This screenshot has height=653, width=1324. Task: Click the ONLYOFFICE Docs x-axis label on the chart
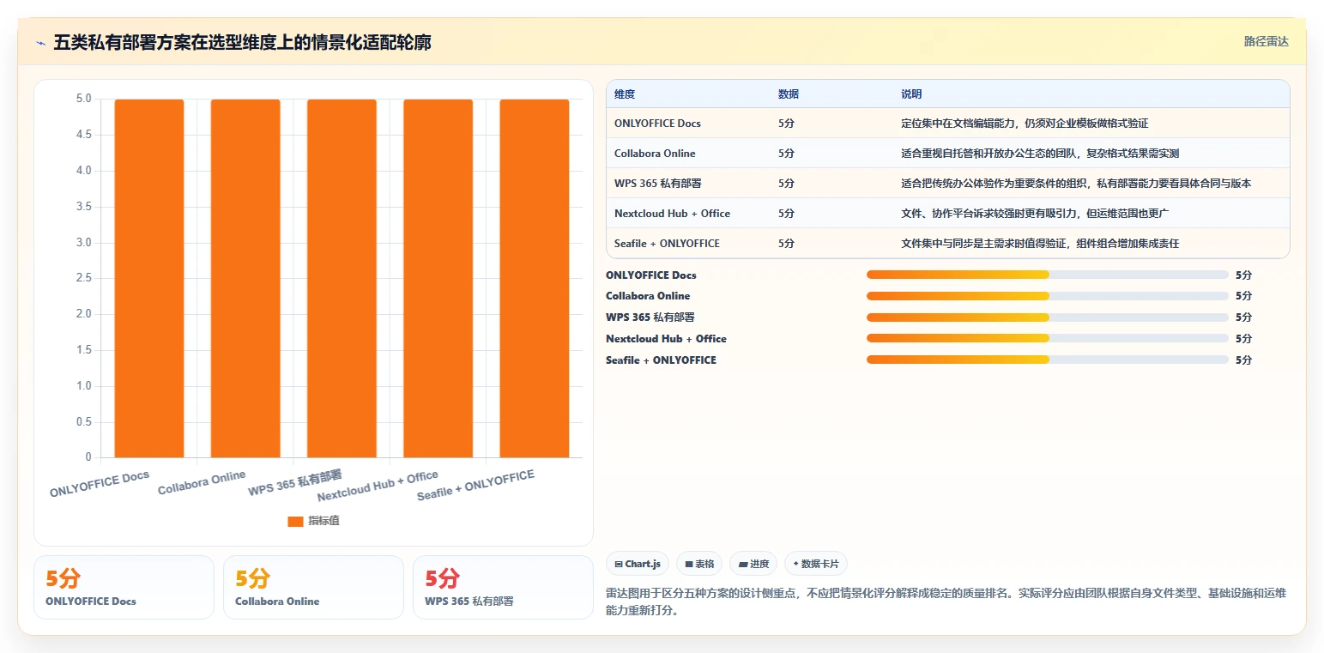(100, 484)
